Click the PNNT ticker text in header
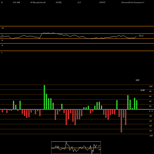This screenshot has height=154, width=154. pos(103,2)
